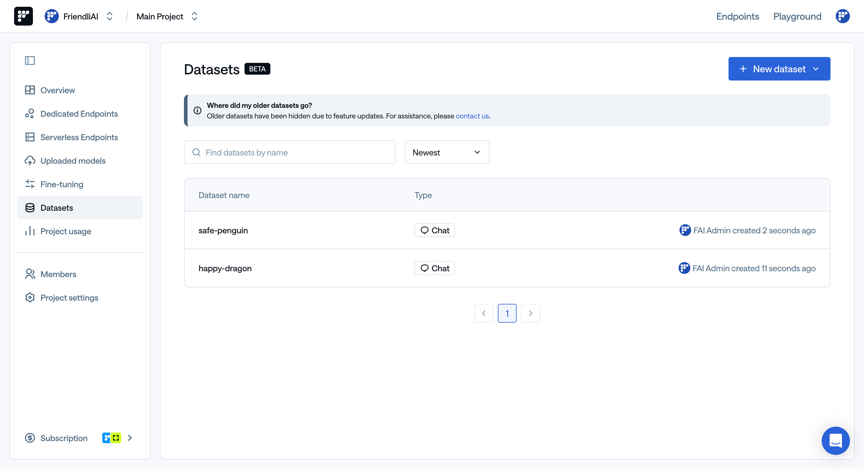The width and height of the screenshot is (864, 469).
Task: Open the Serverless Endpoints section
Action: pos(79,137)
